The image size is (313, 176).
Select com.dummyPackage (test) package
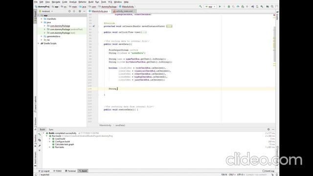[63, 33]
